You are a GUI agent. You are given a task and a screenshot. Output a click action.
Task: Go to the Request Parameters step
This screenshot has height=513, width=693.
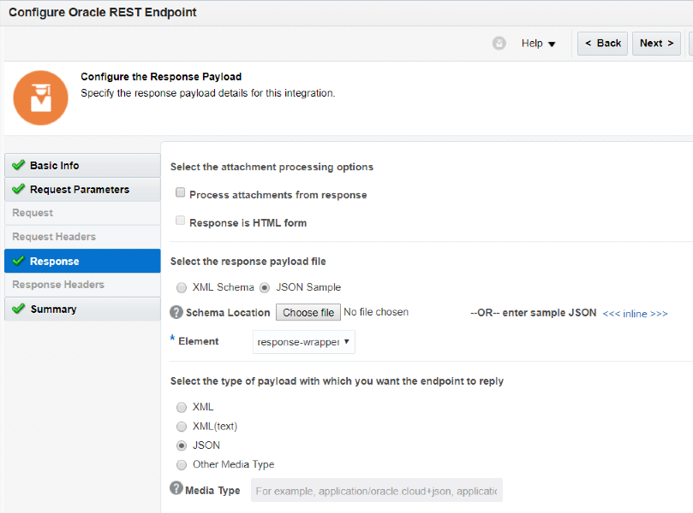[80, 189]
